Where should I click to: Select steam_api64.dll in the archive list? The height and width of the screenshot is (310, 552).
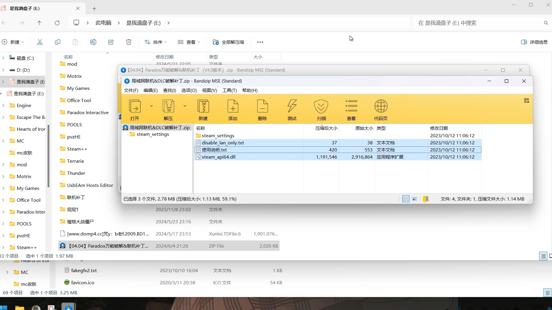tap(338, 157)
